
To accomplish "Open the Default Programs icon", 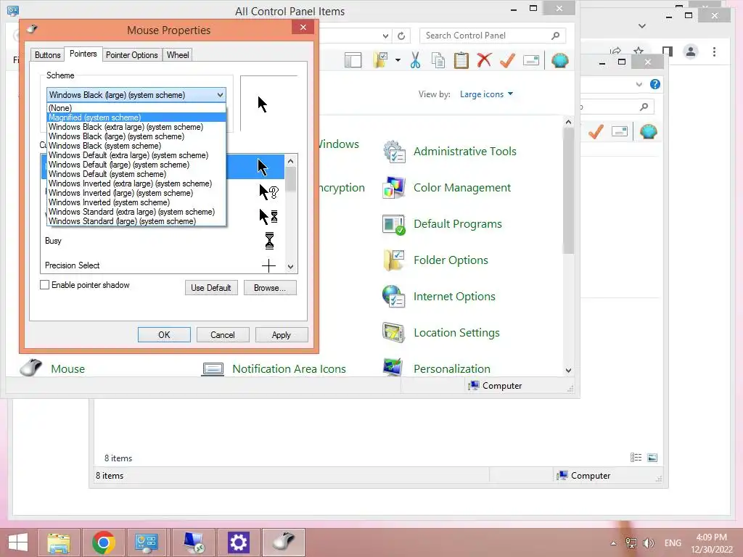I will 394,224.
